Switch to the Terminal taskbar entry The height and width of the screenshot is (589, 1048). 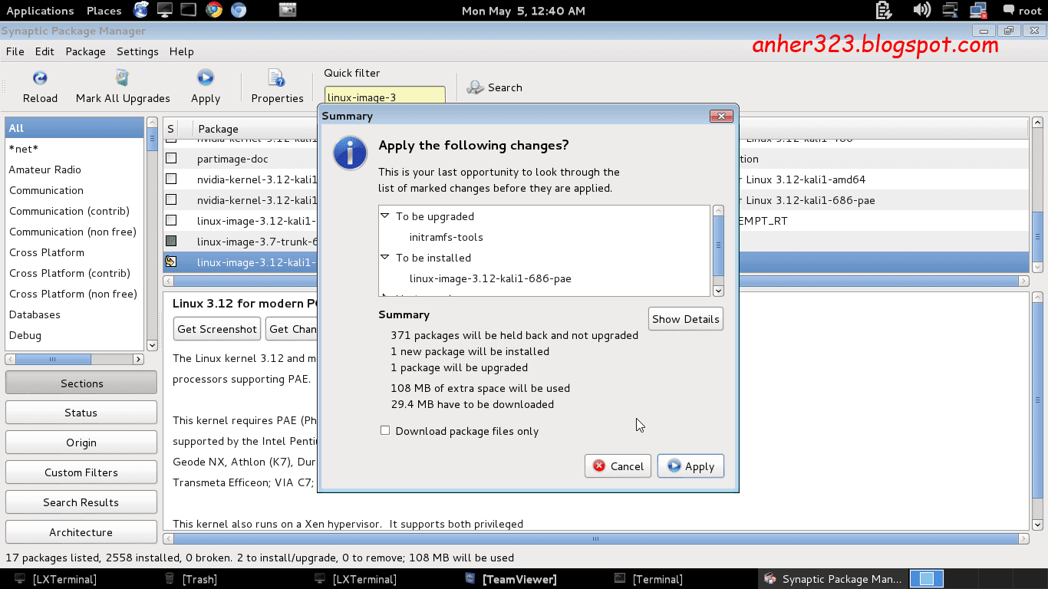click(x=649, y=579)
